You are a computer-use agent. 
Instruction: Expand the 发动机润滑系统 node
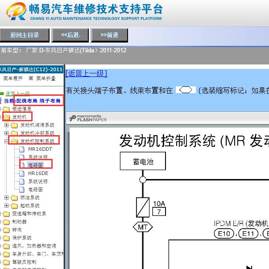click(x=6, y=125)
